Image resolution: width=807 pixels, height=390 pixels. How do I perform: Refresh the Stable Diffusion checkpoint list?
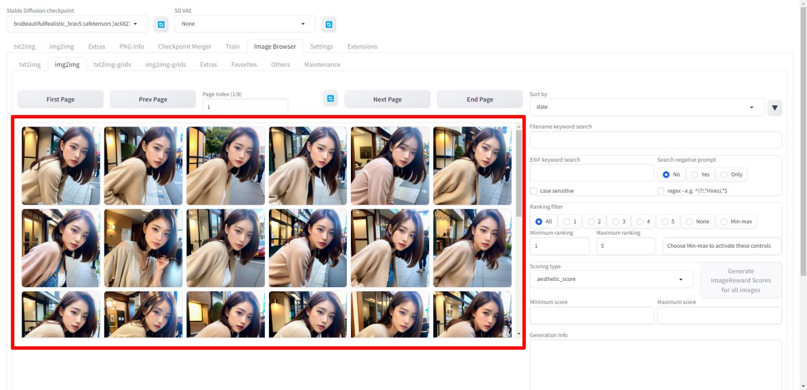click(x=161, y=24)
